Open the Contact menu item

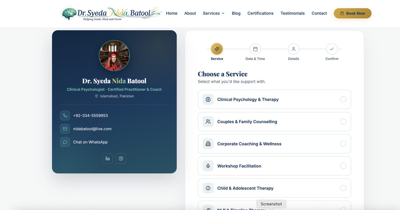coord(319,13)
